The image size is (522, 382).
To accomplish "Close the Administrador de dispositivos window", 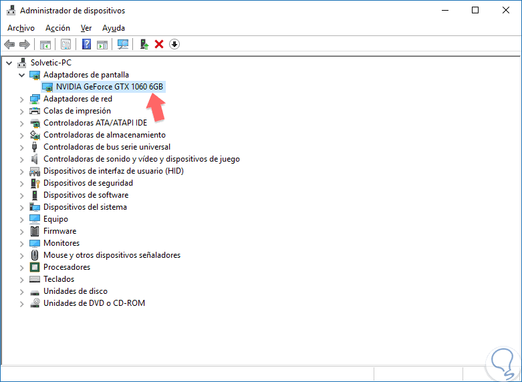I will 506,10.
